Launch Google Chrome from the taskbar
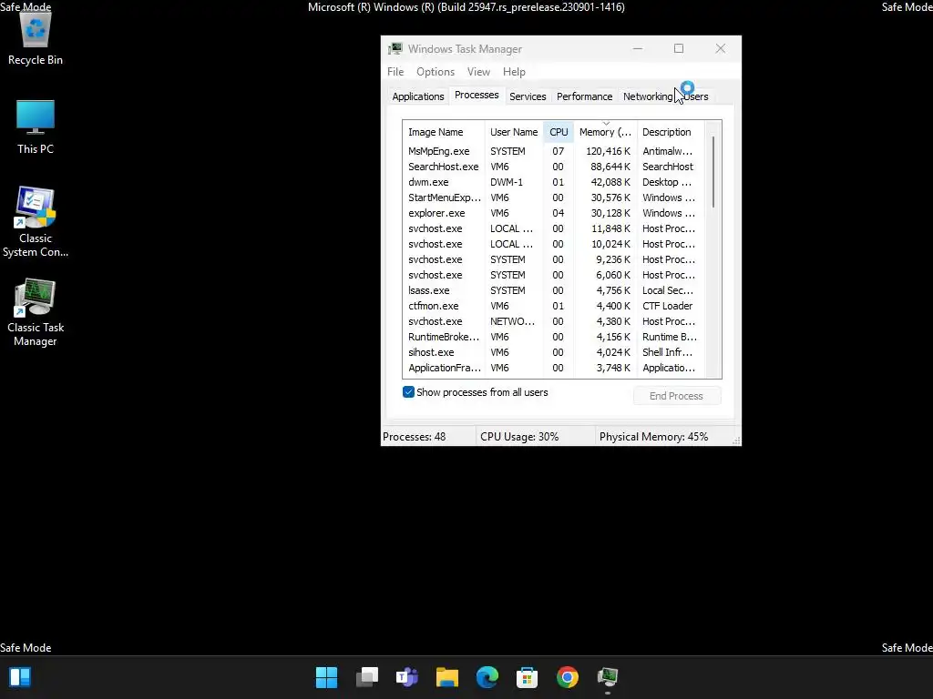 click(x=568, y=677)
